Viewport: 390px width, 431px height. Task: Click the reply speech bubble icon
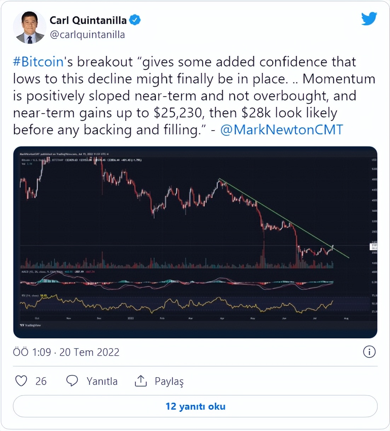point(72,381)
